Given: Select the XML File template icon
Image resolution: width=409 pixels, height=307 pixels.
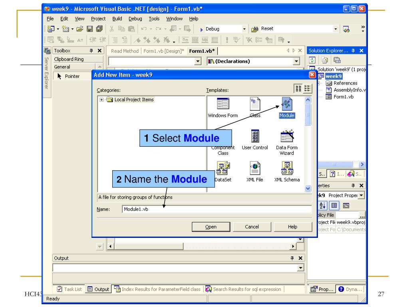Looking at the screenshot, I should tap(255, 168).
